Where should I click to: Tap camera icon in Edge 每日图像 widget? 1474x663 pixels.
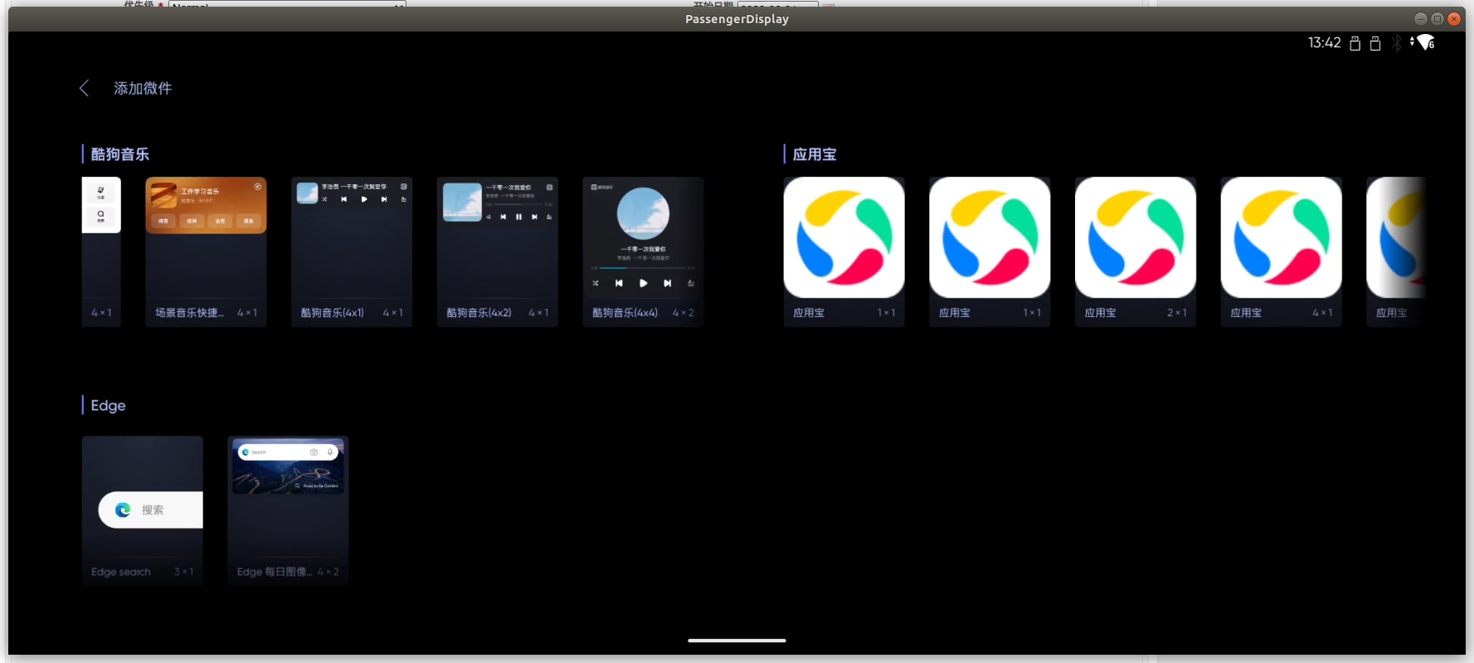[x=314, y=452]
